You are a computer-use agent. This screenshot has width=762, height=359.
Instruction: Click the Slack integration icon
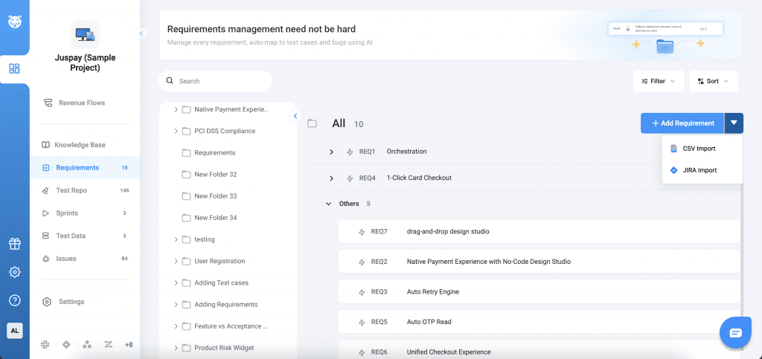[x=46, y=345]
